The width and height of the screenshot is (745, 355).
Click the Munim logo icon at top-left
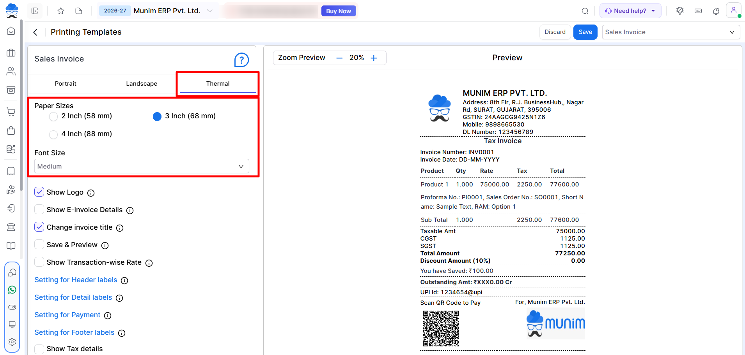point(12,11)
